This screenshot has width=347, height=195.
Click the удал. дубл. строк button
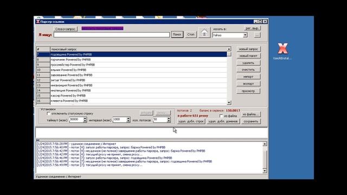(191, 121)
